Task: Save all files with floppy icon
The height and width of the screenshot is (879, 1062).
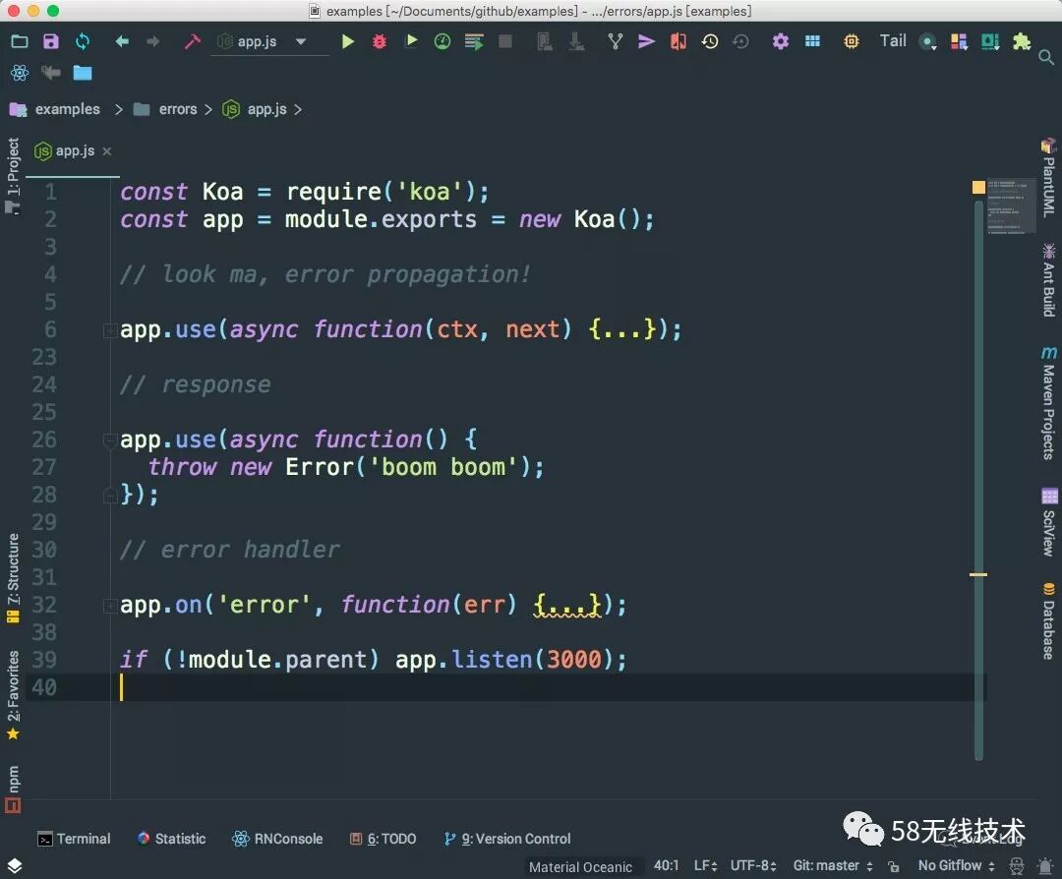Action: [x=51, y=41]
